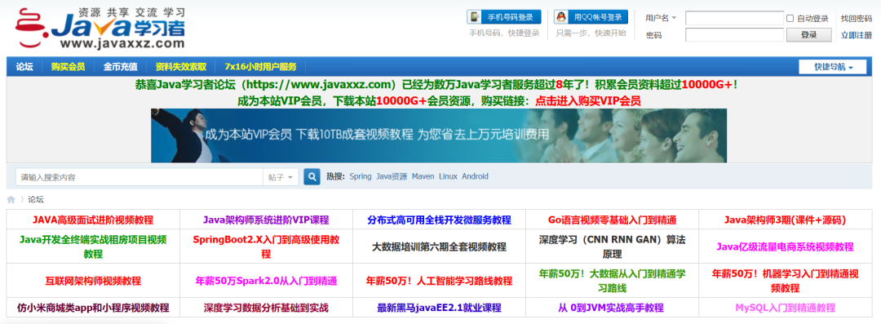
Task: Open the 7x16小时用户服务 nav tab
Action: point(260,67)
